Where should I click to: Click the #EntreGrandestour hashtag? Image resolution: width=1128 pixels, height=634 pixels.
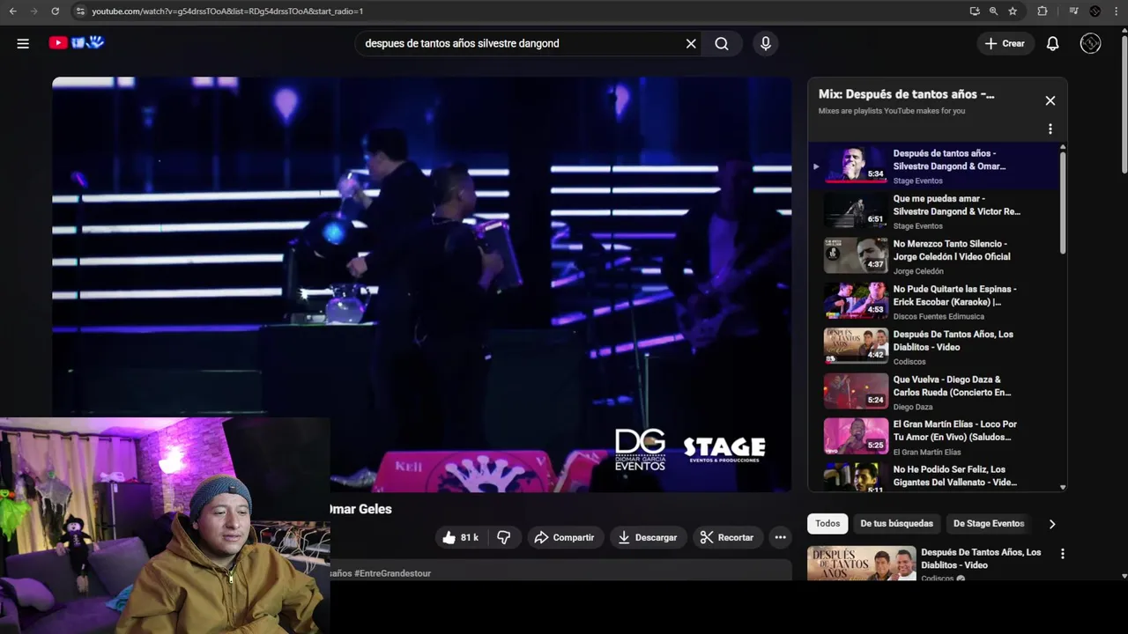[x=392, y=573]
